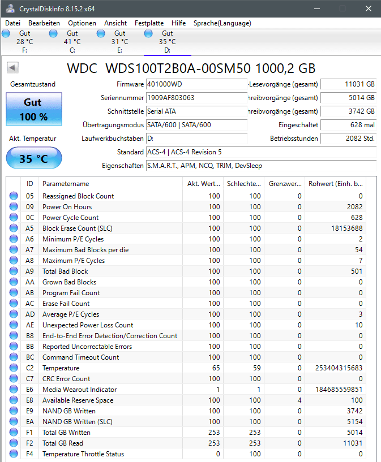
Task: Open the Bearbeiten menu
Action: (44, 23)
